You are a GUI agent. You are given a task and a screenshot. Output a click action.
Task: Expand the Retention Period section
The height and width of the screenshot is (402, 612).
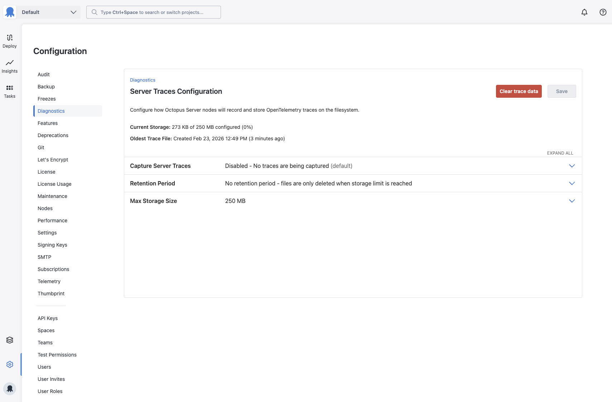pyautogui.click(x=572, y=183)
